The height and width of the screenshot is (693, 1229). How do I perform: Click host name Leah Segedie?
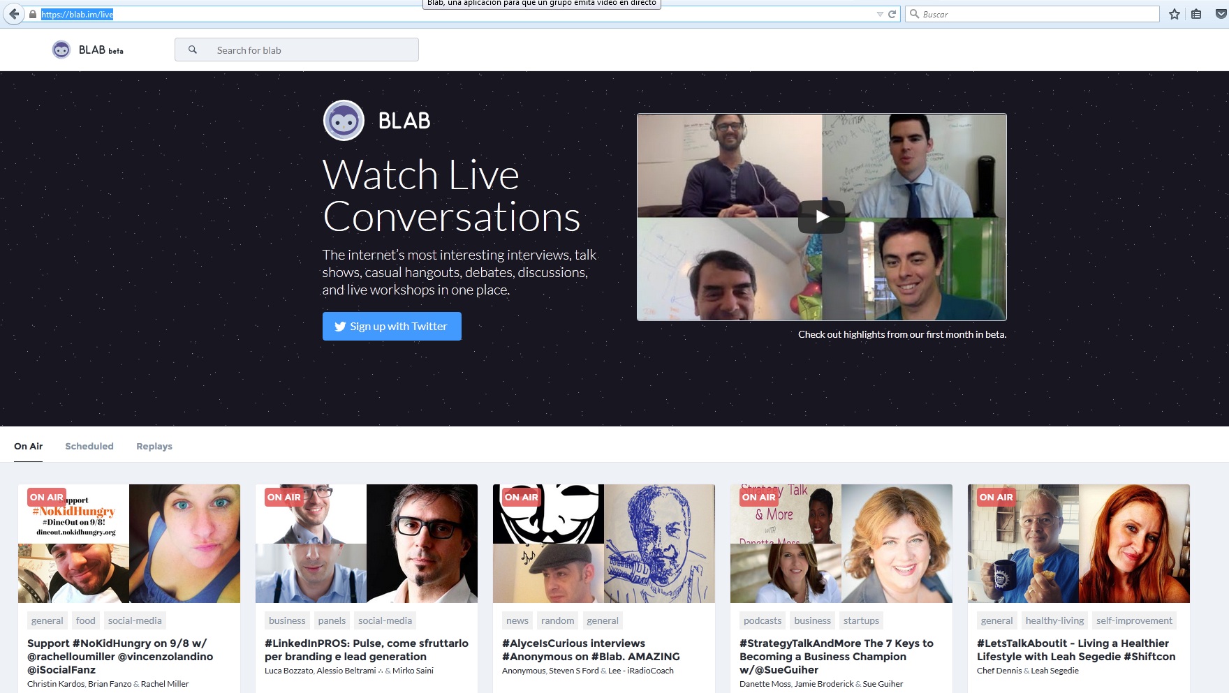coord(1055,671)
